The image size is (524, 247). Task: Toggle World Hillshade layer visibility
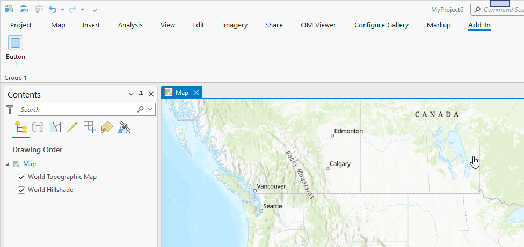tap(21, 190)
